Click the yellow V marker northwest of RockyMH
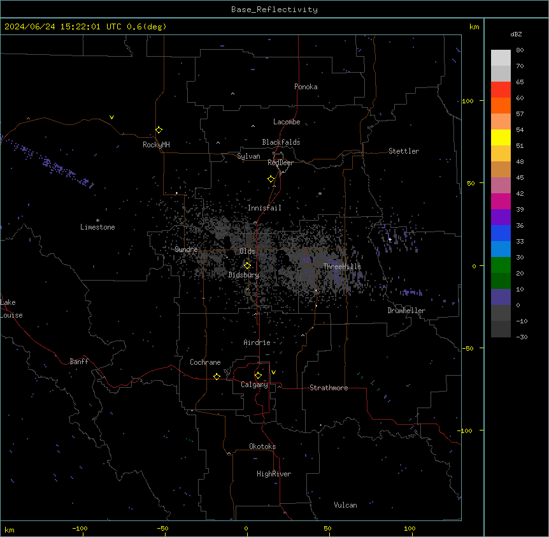This screenshot has height=537, width=549. click(111, 117)
